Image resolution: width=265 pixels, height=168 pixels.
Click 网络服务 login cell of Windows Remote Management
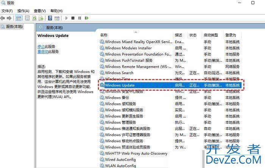pyautogui.click(x=232, y=67)
